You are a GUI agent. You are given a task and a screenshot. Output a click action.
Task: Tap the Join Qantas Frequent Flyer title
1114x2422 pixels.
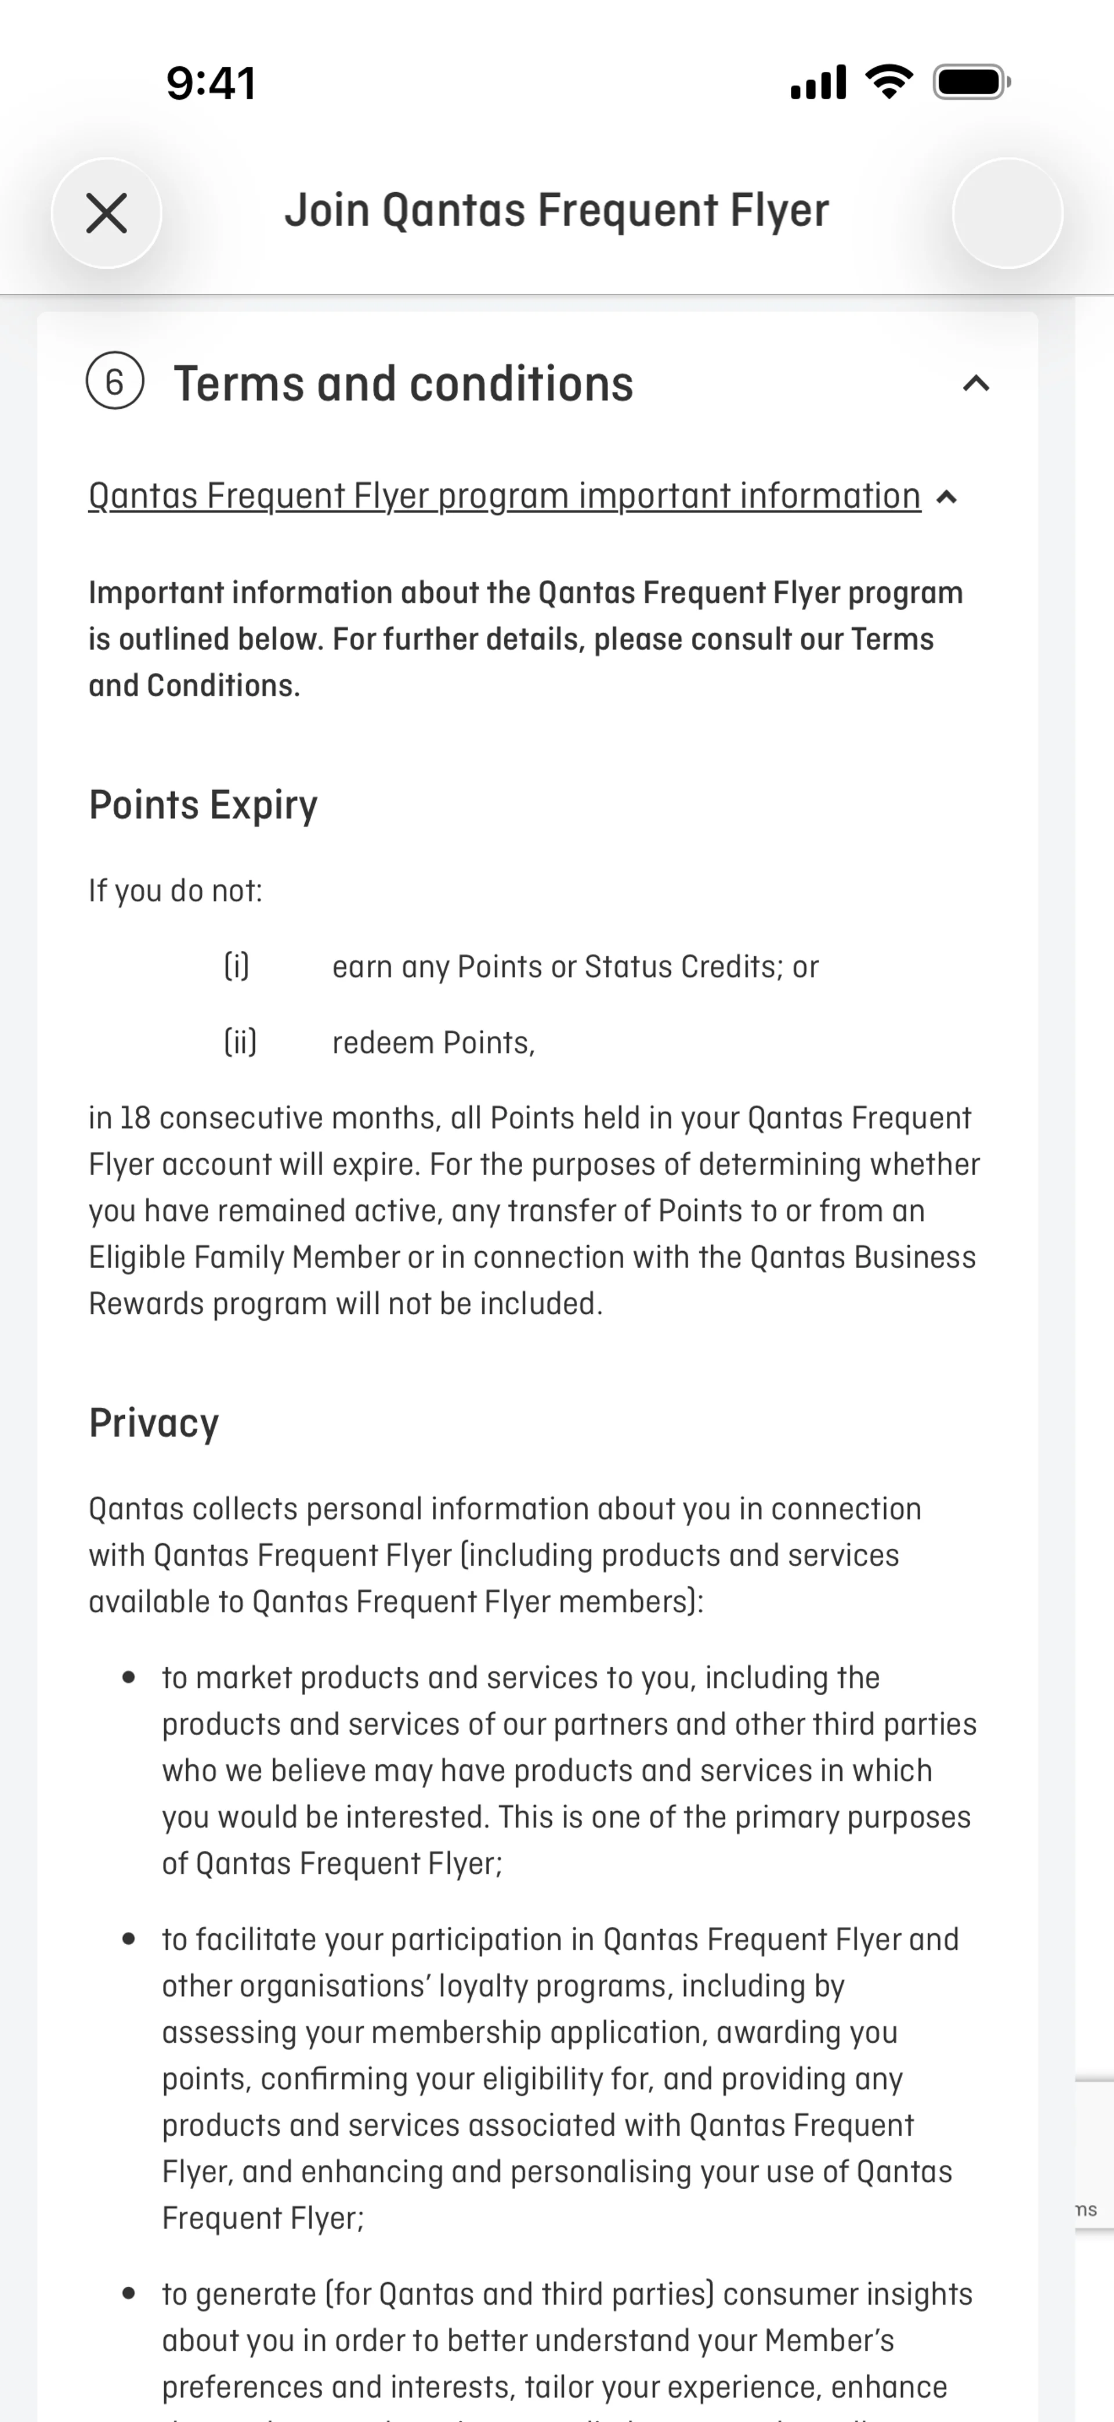(557, 210)
